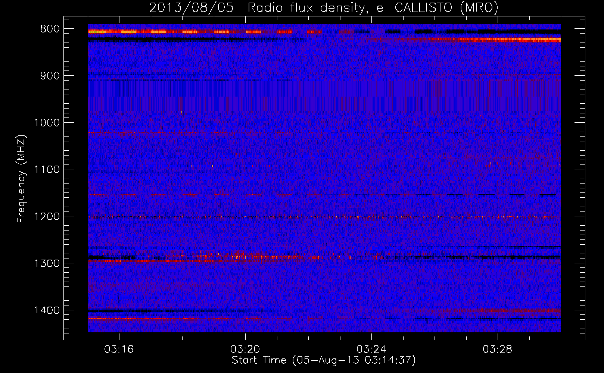604x373 pixels.
Task: Click the 1000 frequency tick label
Action: pos(47,123)
